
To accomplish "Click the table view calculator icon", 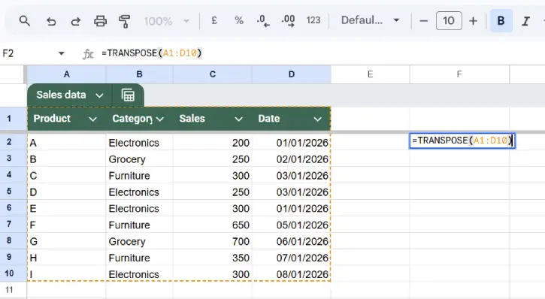I will pos(128,95).
